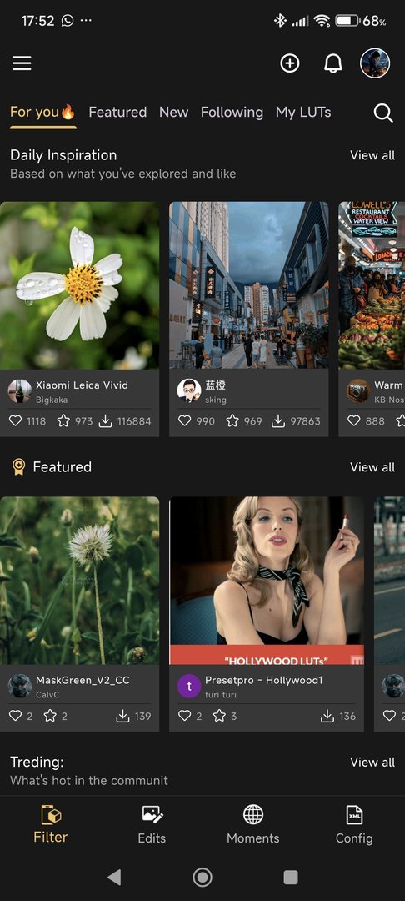Viewport: 405px width, 901px height.
Task: Favorite Xiaomi Leica Vivid with star
Action: (63, 421)
